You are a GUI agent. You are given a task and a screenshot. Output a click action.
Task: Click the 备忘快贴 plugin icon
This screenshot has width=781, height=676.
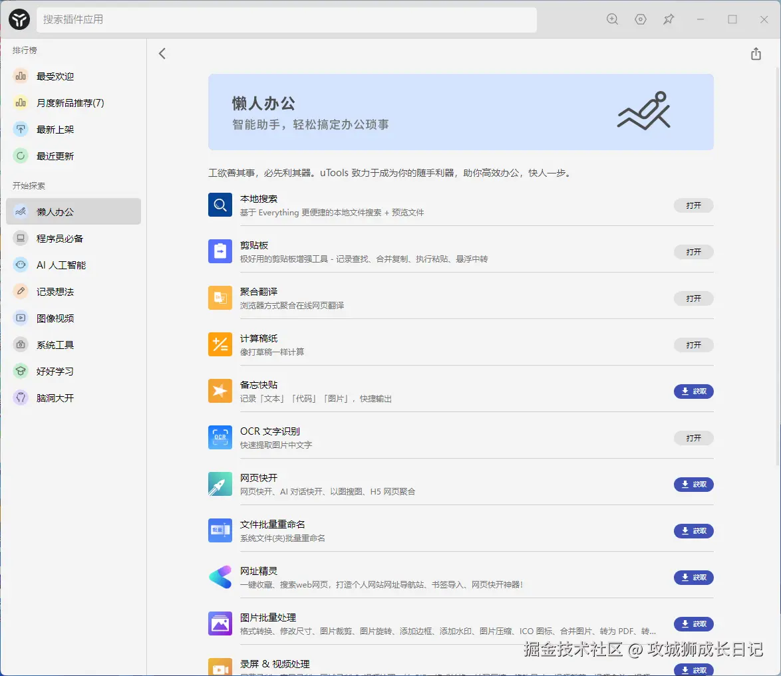click(220, 391)
